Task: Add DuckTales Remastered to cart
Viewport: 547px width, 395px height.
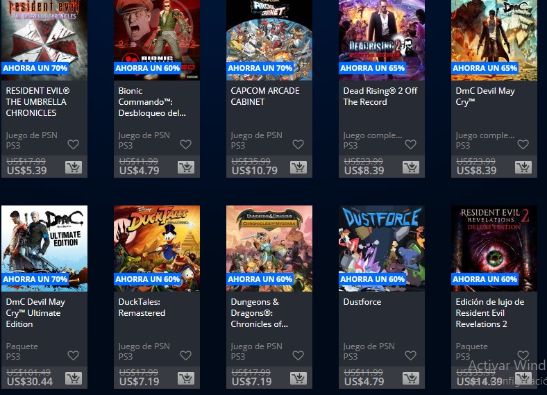Action: pyautogui.click(x=186, y=378)
